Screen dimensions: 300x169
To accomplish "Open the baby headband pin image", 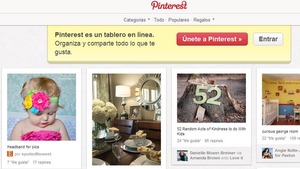I will 42,107.
